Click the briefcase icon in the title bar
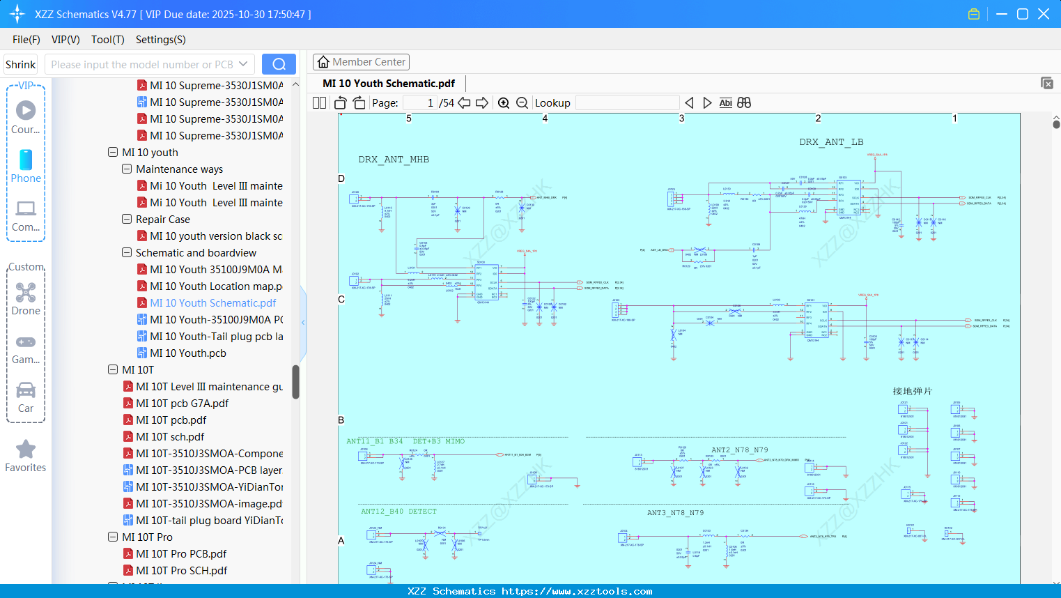 coord(973,13)
